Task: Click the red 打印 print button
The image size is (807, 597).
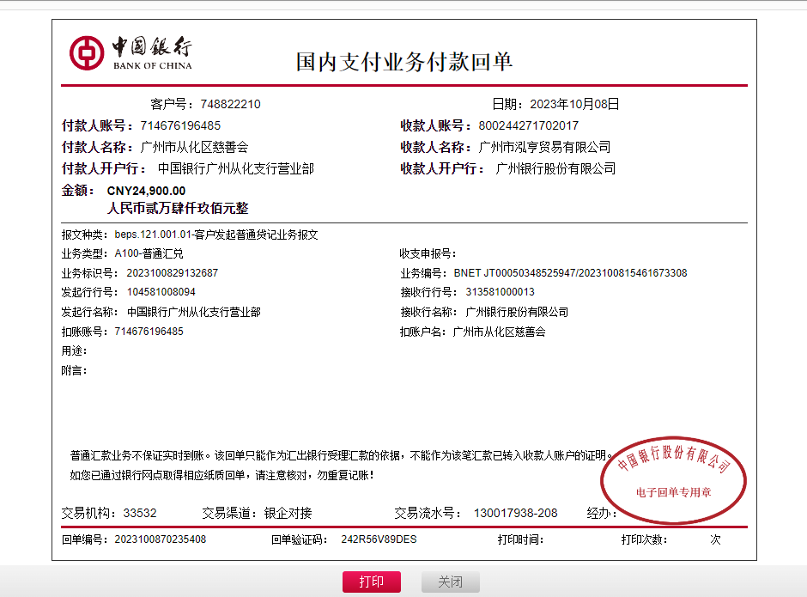Action: click(372, 582)
